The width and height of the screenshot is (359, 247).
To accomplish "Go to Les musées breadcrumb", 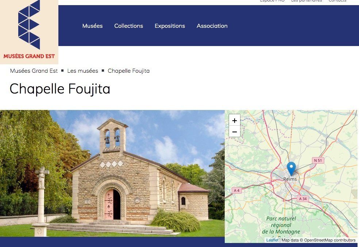I will tap(83, 71).
